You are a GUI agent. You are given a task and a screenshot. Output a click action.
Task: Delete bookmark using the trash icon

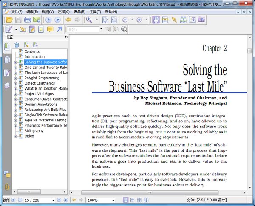[17, 45]
